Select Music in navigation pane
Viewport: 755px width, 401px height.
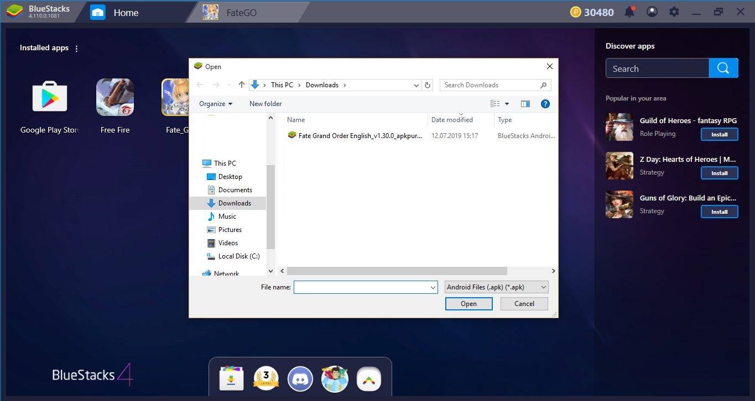[222, 217]
